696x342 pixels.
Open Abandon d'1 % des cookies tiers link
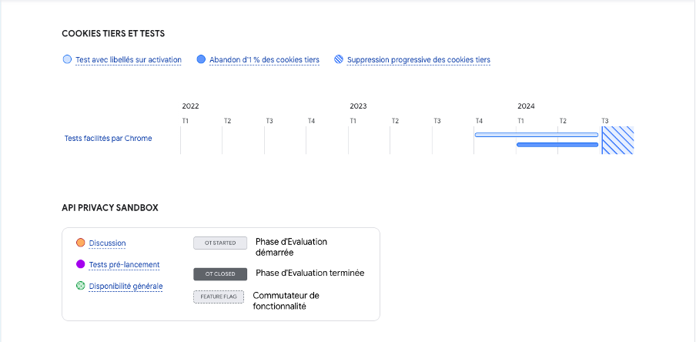click(x=264, y=60)
